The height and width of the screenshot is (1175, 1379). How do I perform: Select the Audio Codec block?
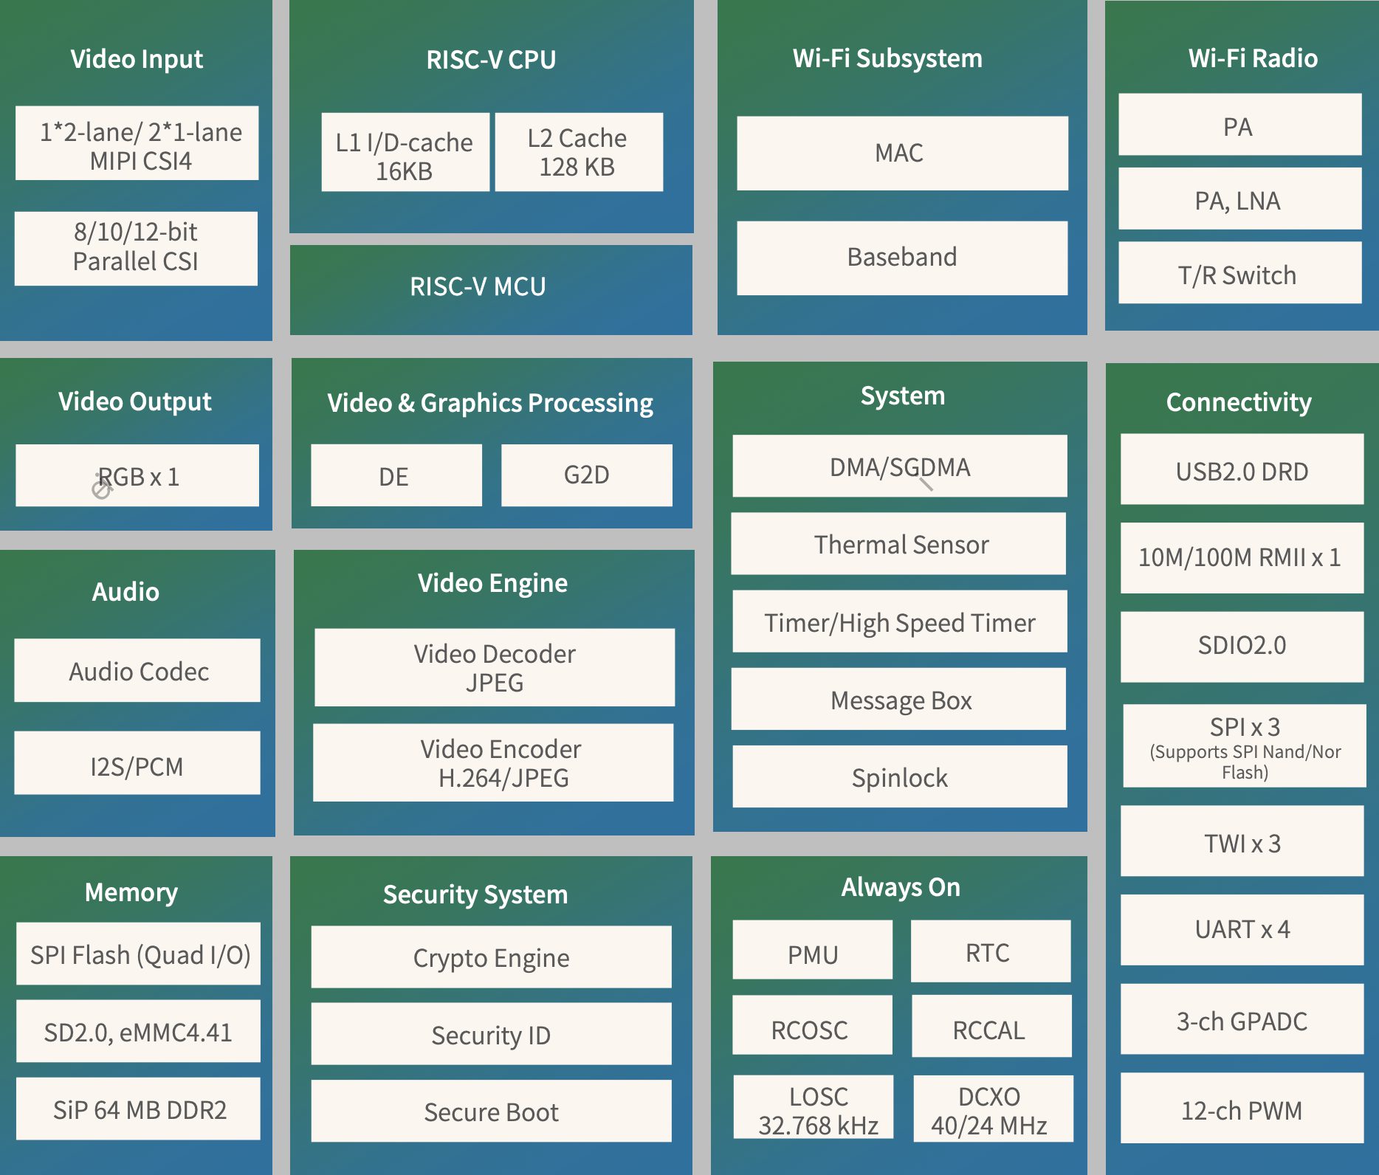pyautogui.click(x=137, y=671)
